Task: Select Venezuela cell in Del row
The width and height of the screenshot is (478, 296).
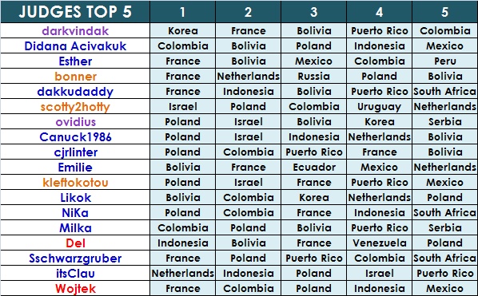Action: 379,243
